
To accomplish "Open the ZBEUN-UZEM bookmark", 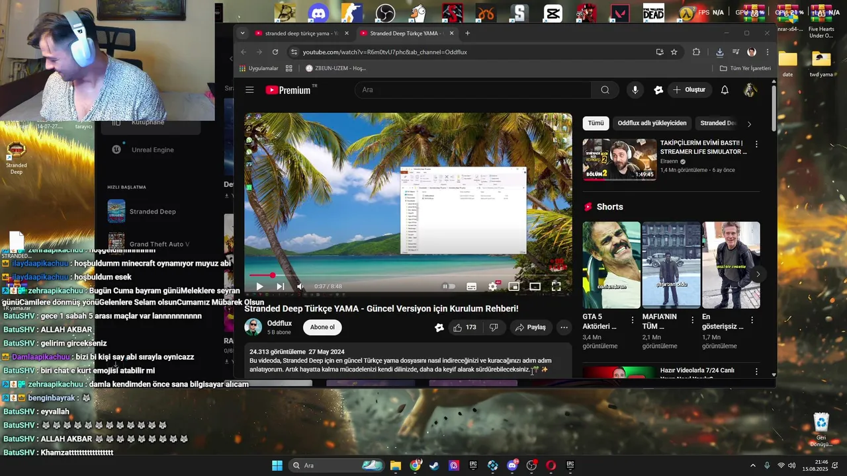I will tap(335, 68).
